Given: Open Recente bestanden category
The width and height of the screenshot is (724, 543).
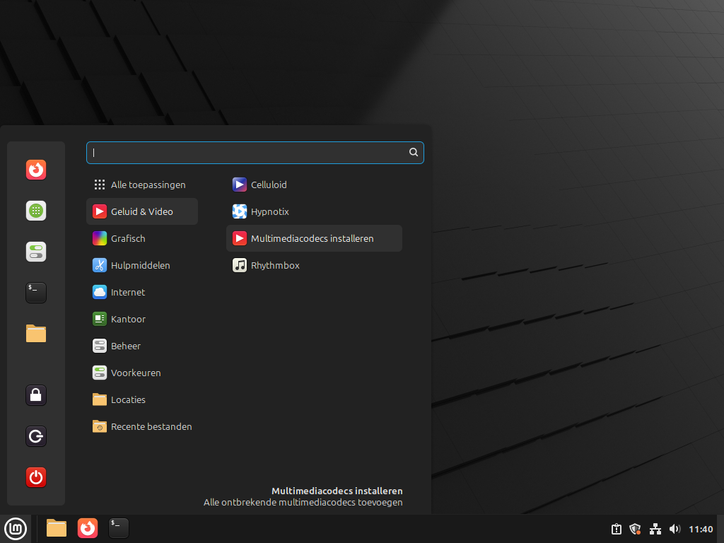Looking at the screenshot, I should 141,426.
